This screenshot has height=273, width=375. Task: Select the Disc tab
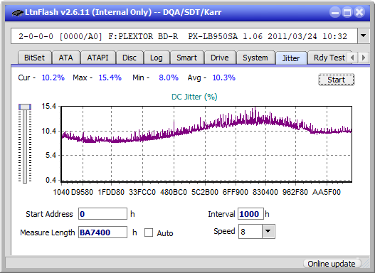coord(130,58)
